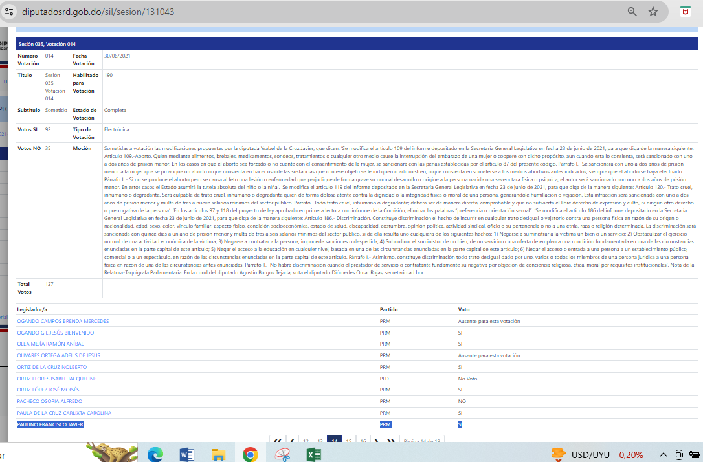Click the Google Chrome taskbar icon
Screen dimensions: 703x462
[250, 454]
